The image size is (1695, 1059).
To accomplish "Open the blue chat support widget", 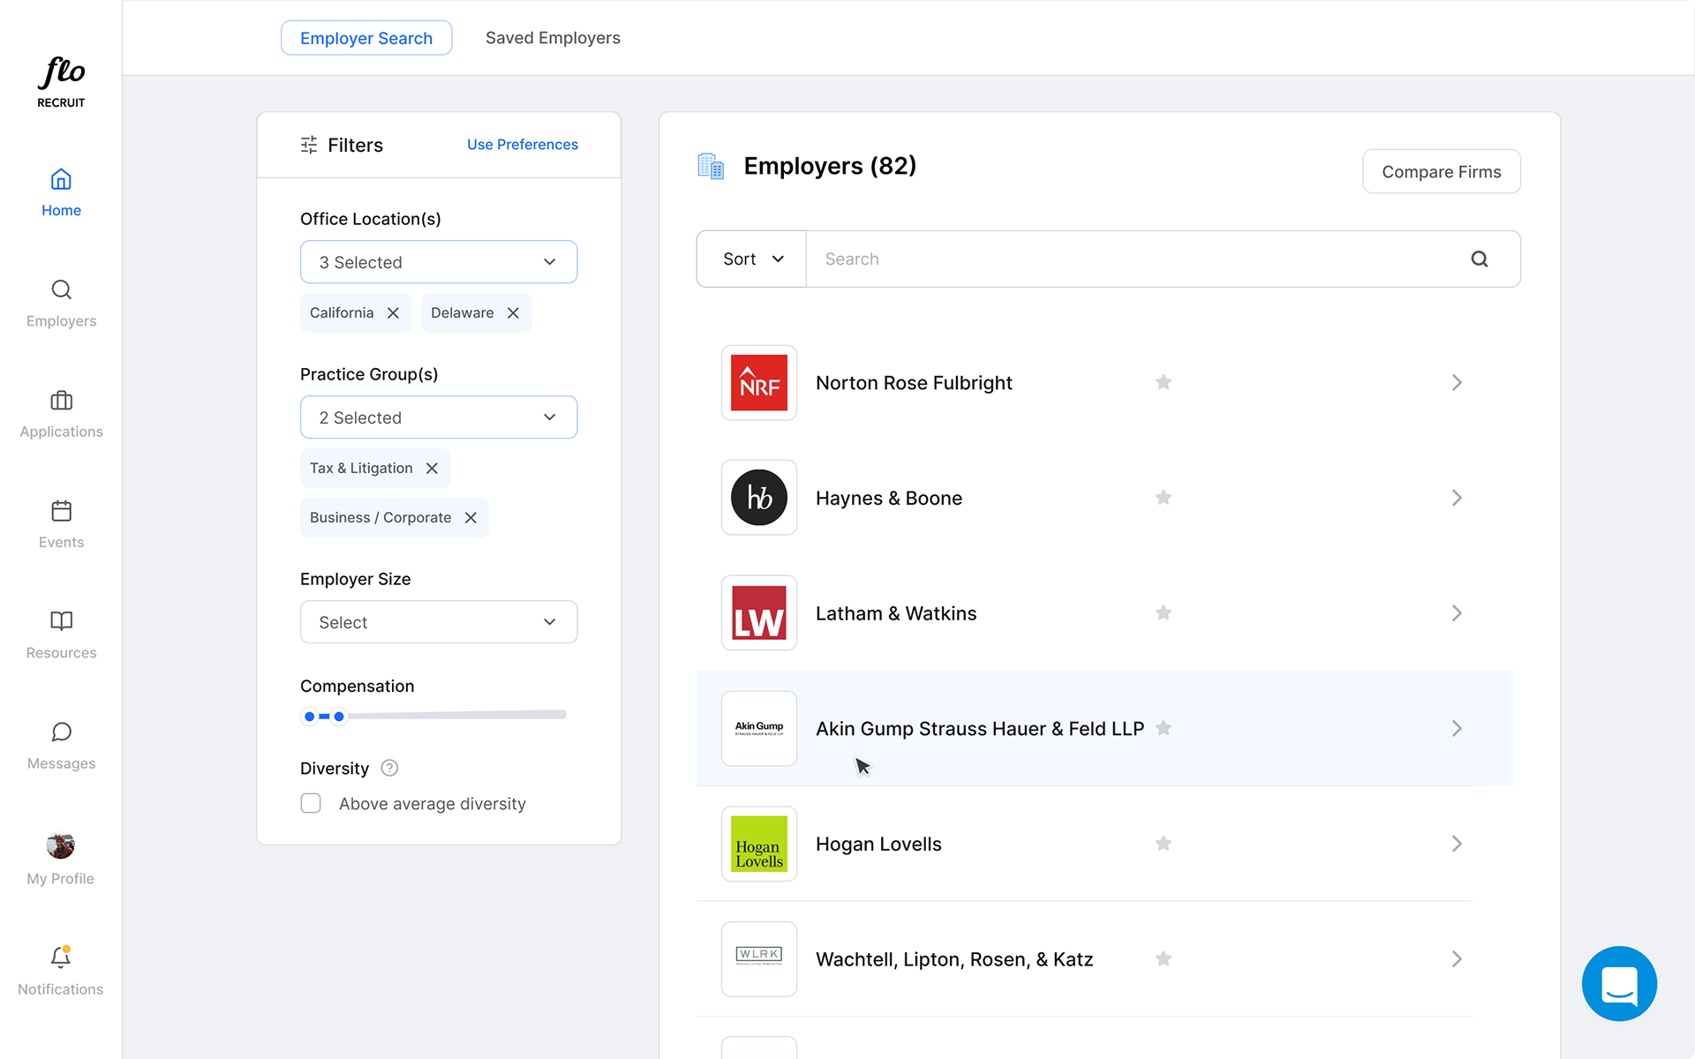I will (x=1619, y=983).
